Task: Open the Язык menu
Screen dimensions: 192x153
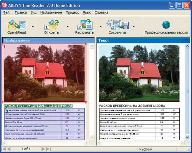Action: [x=87, y=13]
